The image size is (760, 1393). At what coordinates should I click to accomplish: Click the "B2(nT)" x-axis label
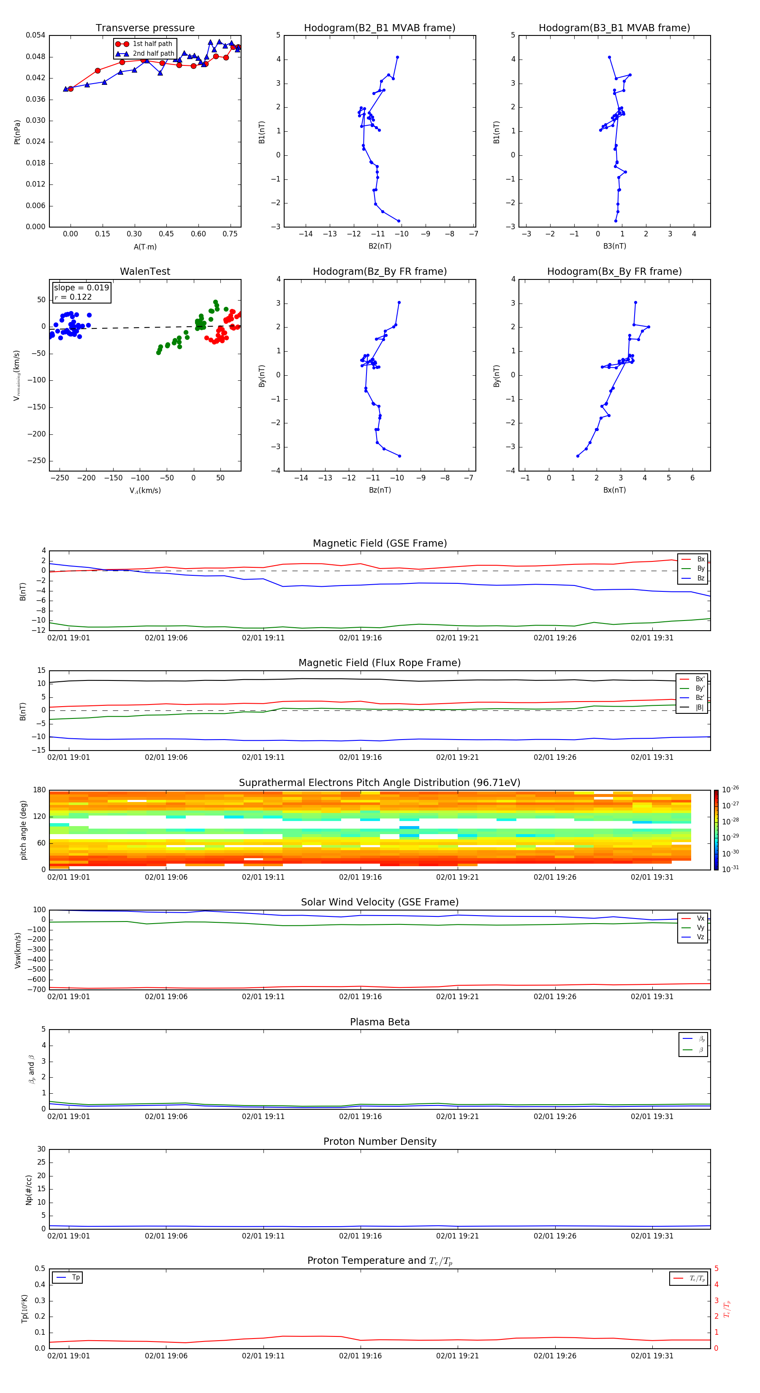[x=380, y=246]
